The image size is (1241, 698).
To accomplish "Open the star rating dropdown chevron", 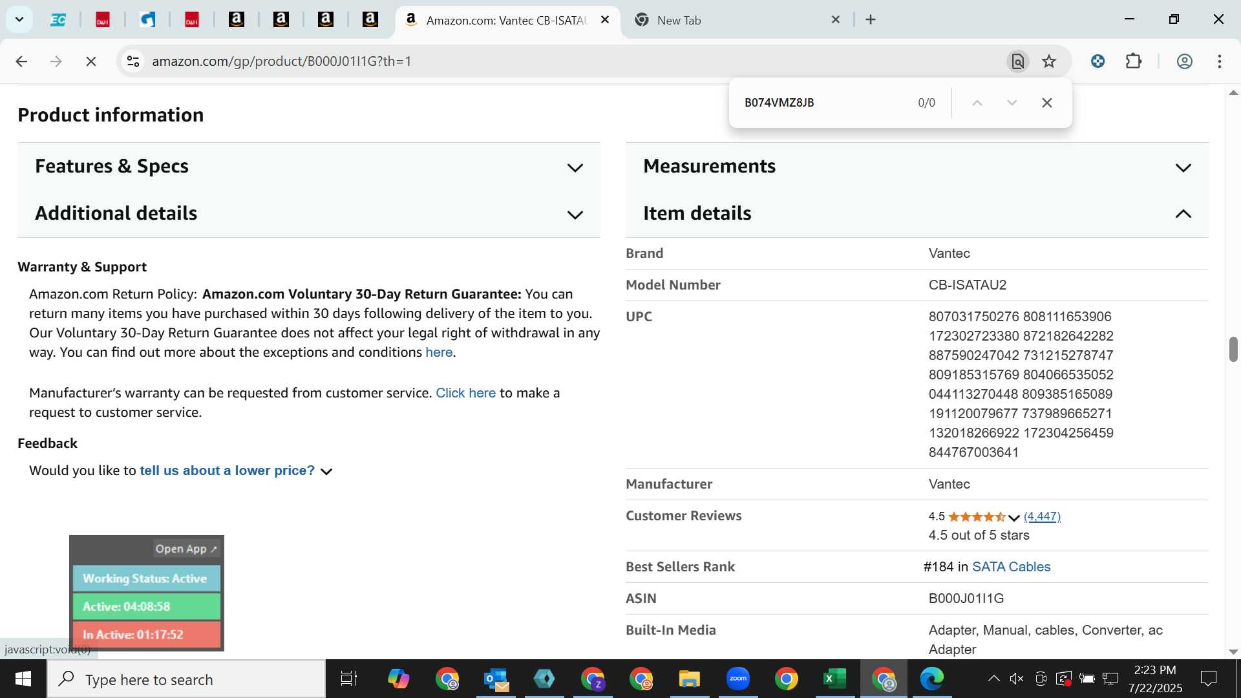I will click(1013, 517).
